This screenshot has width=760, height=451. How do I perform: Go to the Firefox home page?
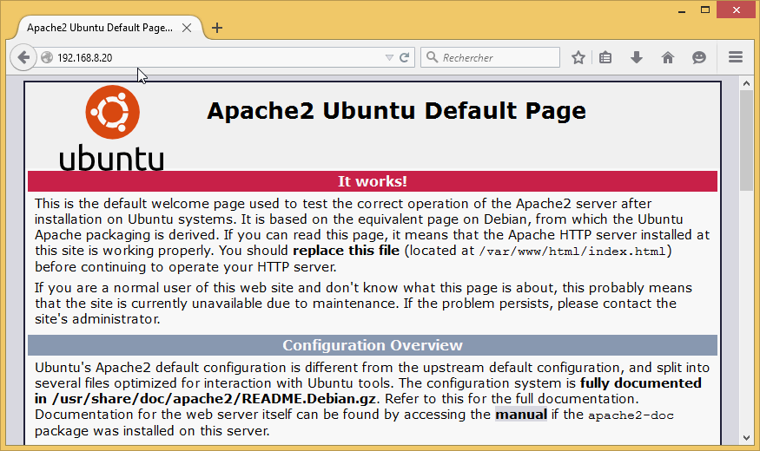click(x=667, y=58)
